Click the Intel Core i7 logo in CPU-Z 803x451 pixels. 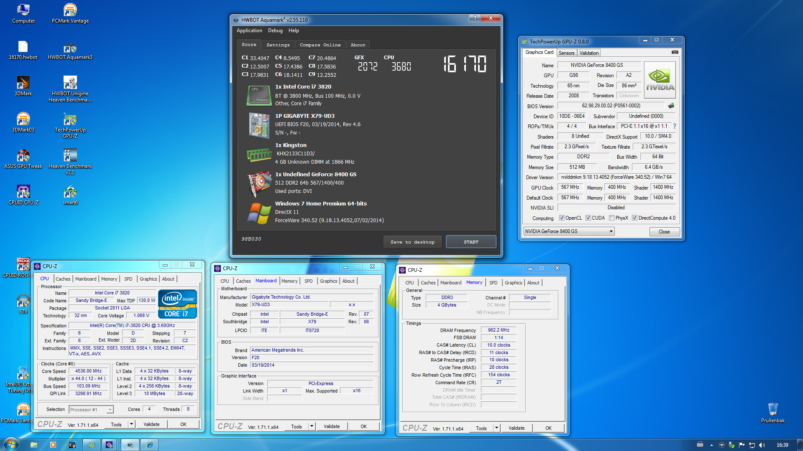point(177,304)
